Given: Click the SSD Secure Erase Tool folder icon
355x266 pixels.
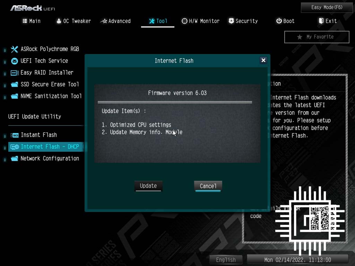Looking at the screenshot, I should coord(14,85).
